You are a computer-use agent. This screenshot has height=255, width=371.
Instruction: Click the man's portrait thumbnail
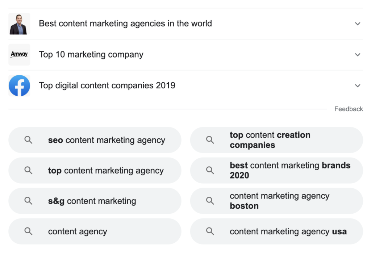[x=20, y=24]
